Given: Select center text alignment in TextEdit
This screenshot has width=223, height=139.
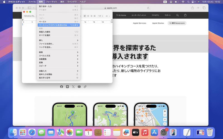Looking at the screenshot, I should (x=88, y=16).
